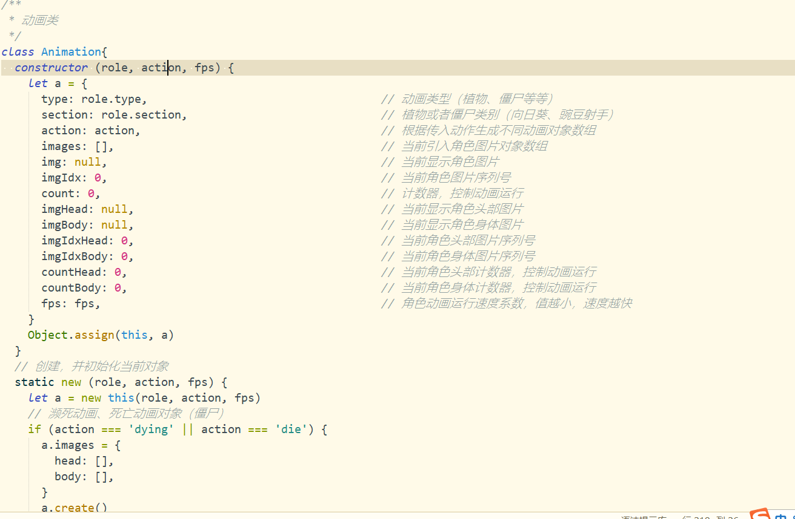Viewport: 795px width, 519px height.
Task: Click comment '计数器，控制动画运行'
Action: coord(462,193)
